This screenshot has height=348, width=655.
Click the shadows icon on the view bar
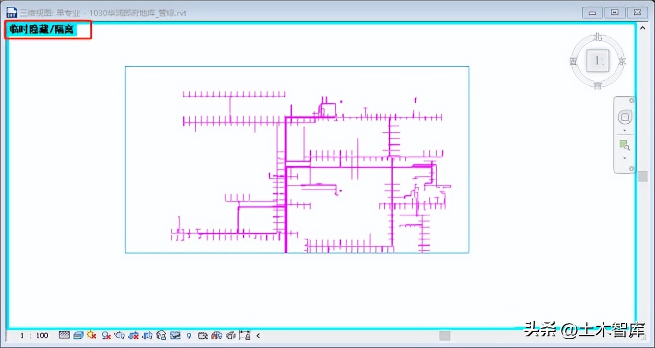[x=106, y=335]
